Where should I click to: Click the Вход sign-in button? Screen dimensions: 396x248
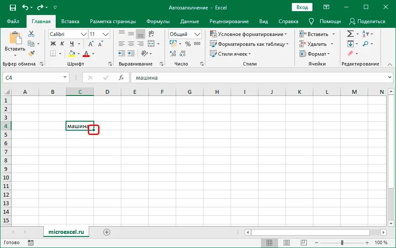(302, 7)
